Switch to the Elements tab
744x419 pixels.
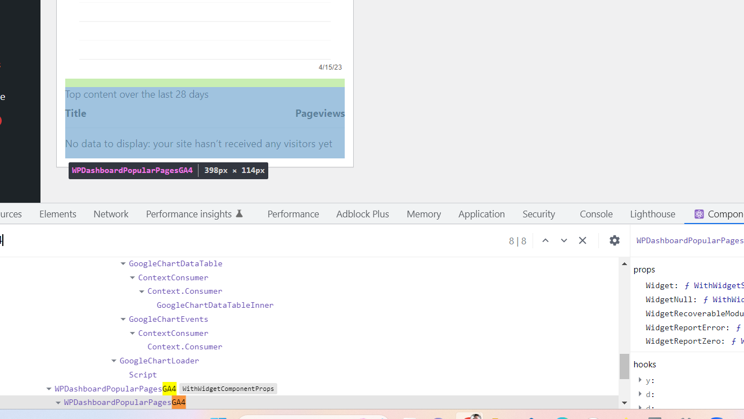pos(57,214)
